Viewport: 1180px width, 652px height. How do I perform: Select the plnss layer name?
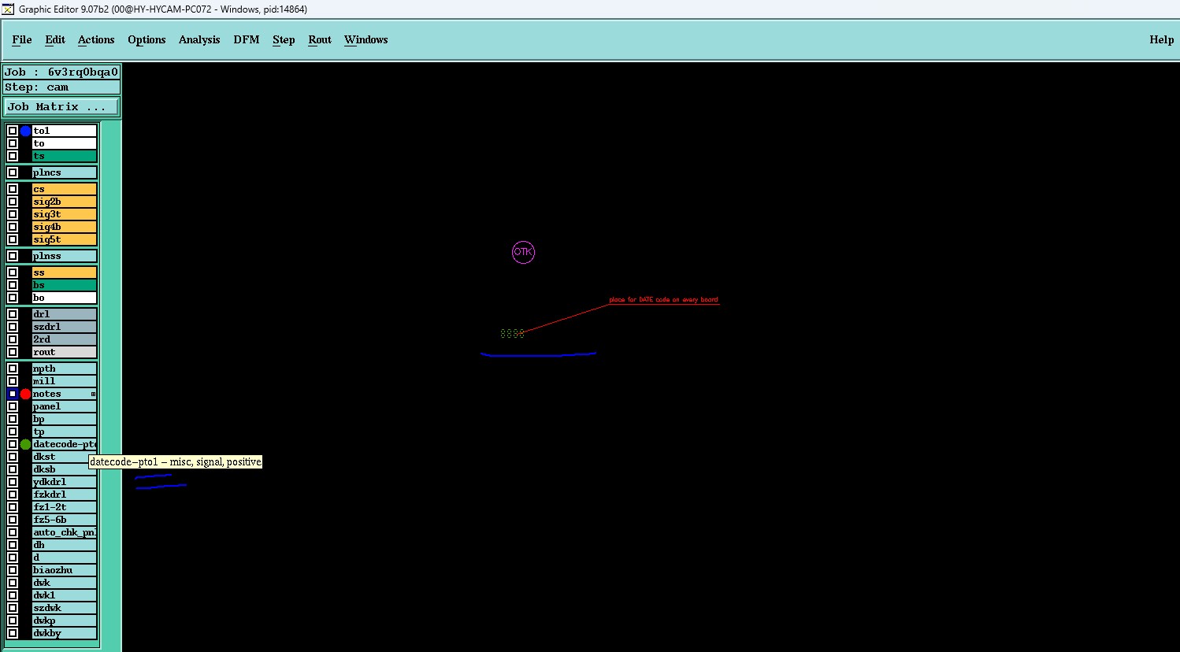65,256
